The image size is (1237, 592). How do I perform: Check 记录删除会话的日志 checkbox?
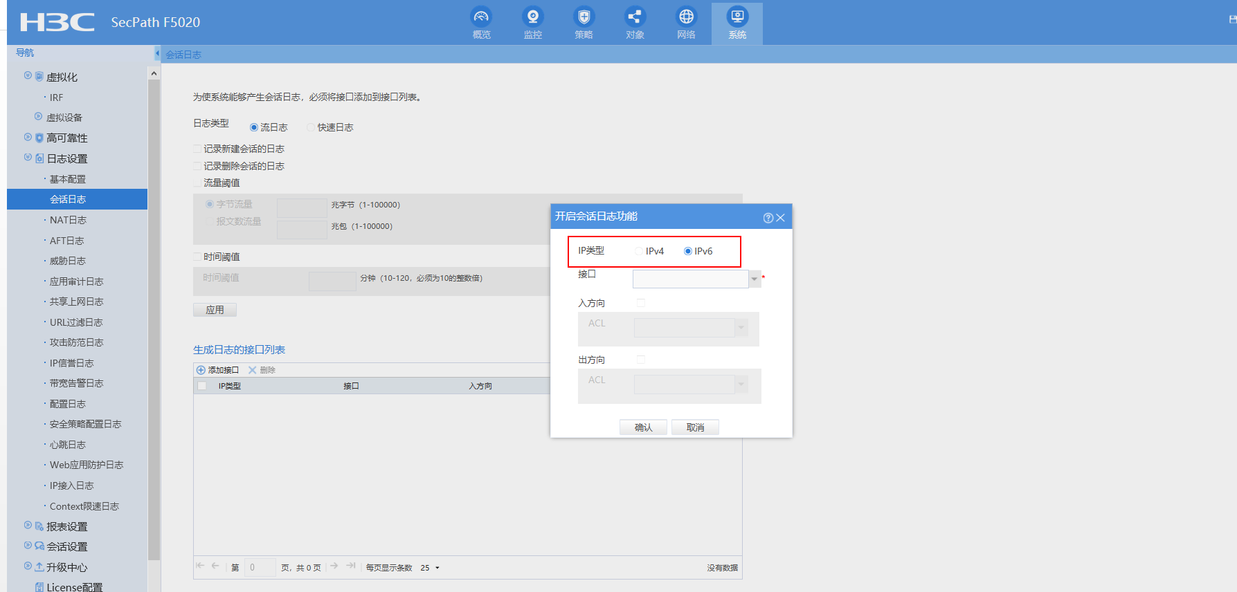[197, 166]
